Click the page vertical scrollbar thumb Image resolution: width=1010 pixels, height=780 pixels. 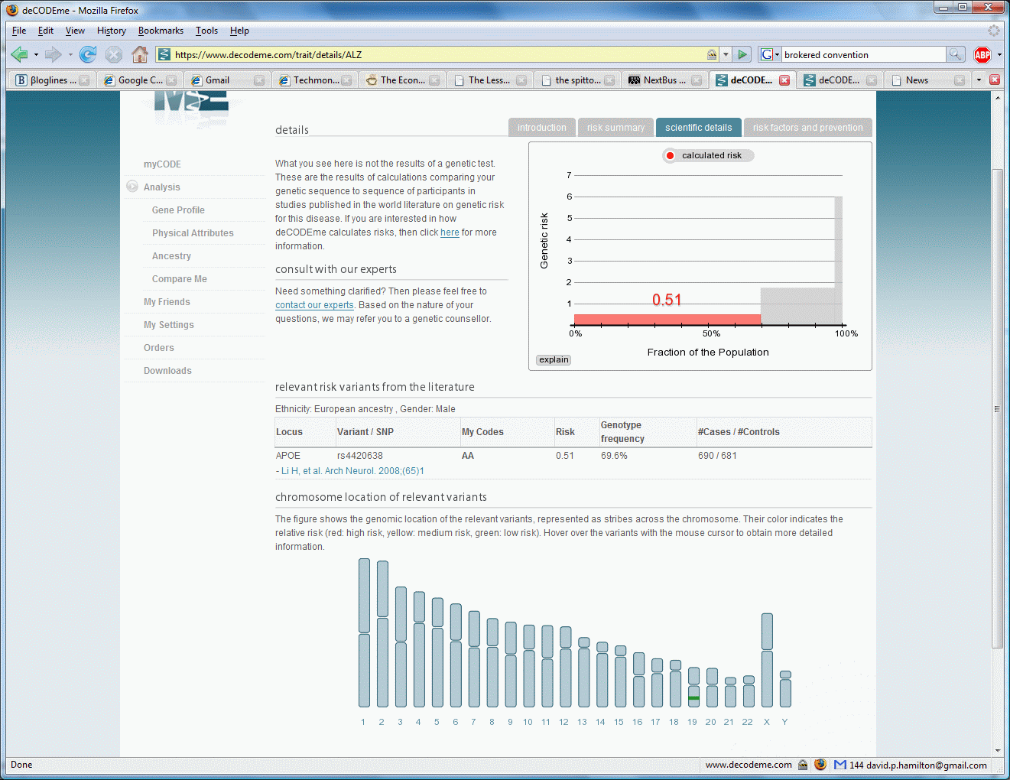(x=997, y=409)
